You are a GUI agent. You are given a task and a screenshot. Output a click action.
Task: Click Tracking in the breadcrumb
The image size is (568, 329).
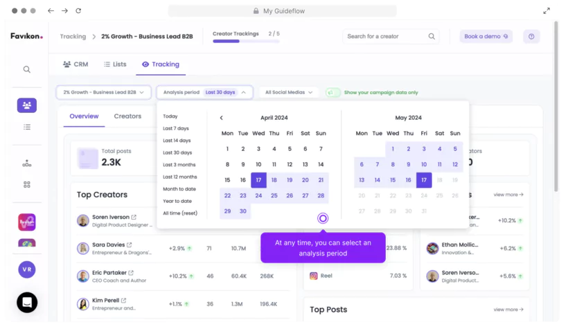click(x=73, y=36)
